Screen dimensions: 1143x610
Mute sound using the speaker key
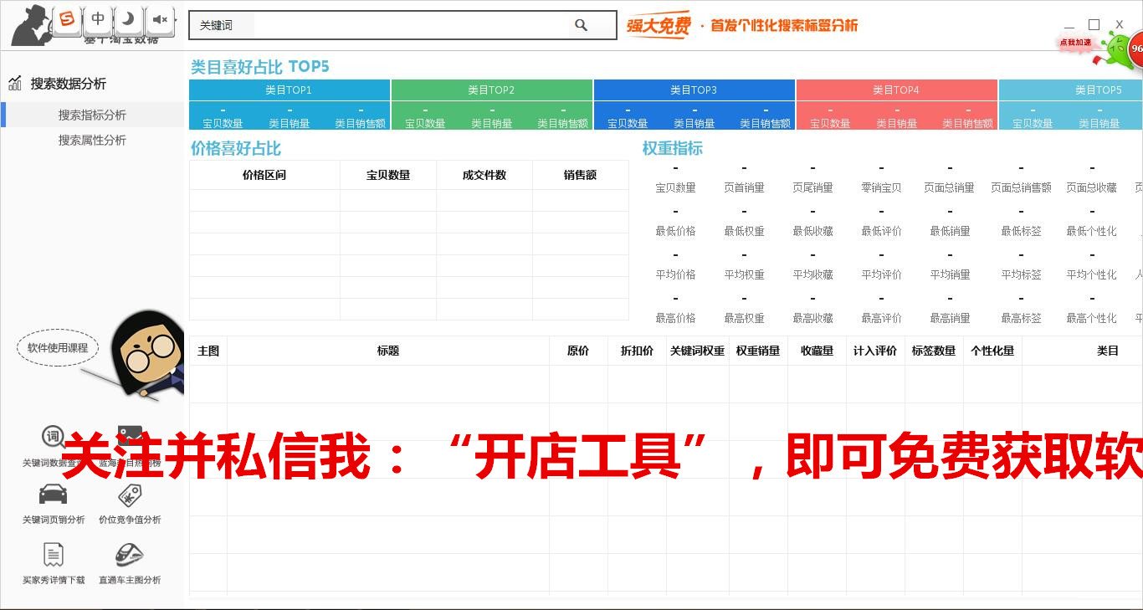click(x=159, y=18)
